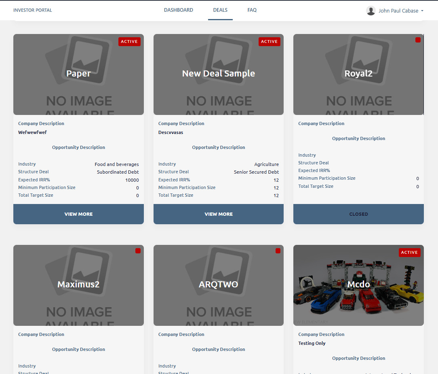Click the Maximus2 deal title

pos(78,284)
